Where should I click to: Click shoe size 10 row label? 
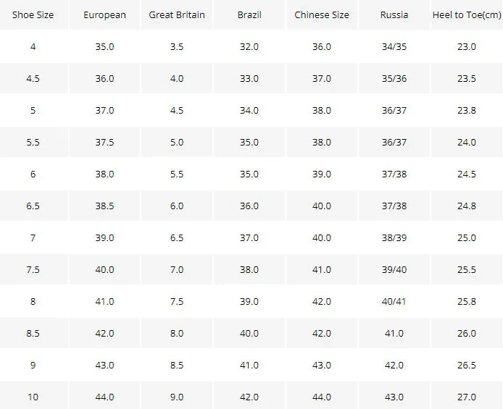pyautogui.click(x=33, y=397)
